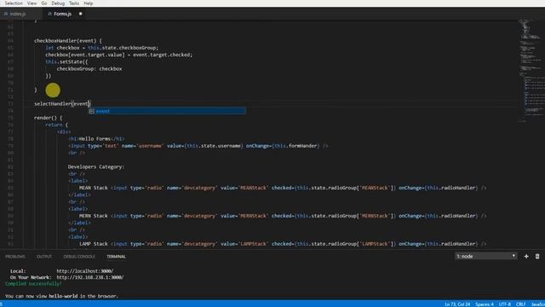Click 'Spaces: 4' indentation setting
The width and height of the screenshot is (545, 307).
(485, 304)
